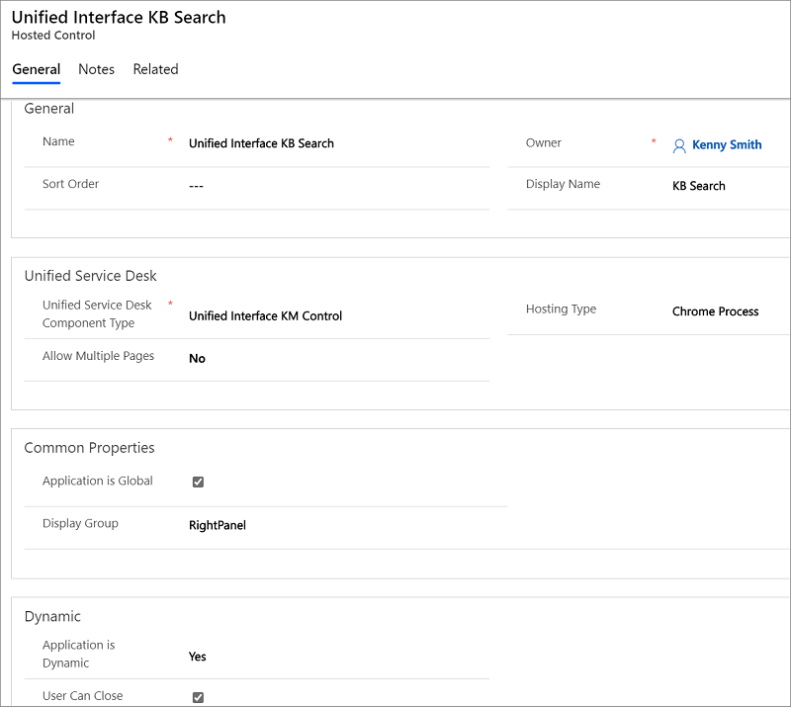This screenshot has height=707, width=791.
Task: Open the Related tab
Action: (x=155, y=69)
